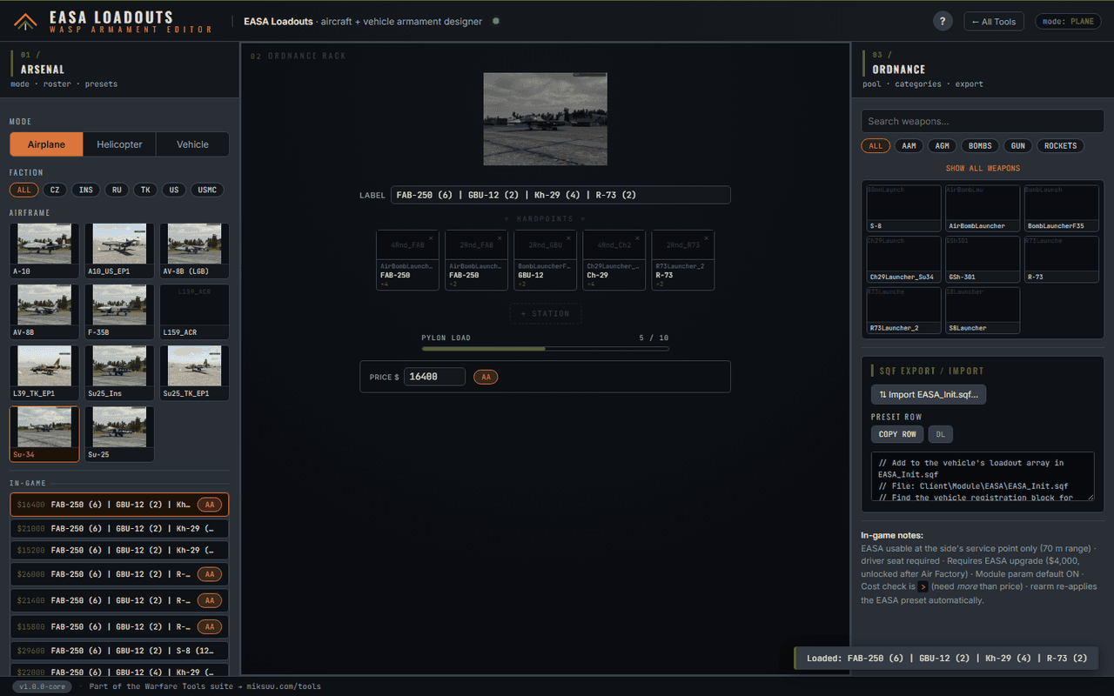Viewport: 1114px width, 696px height.
Task: Select the Su25_TK_EP1 airframe thumbnail
Action: 195,372
